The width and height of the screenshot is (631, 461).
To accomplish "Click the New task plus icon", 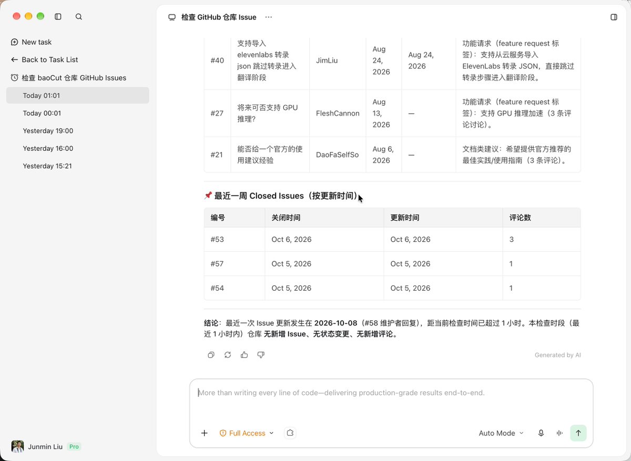I will coord(15,42).
